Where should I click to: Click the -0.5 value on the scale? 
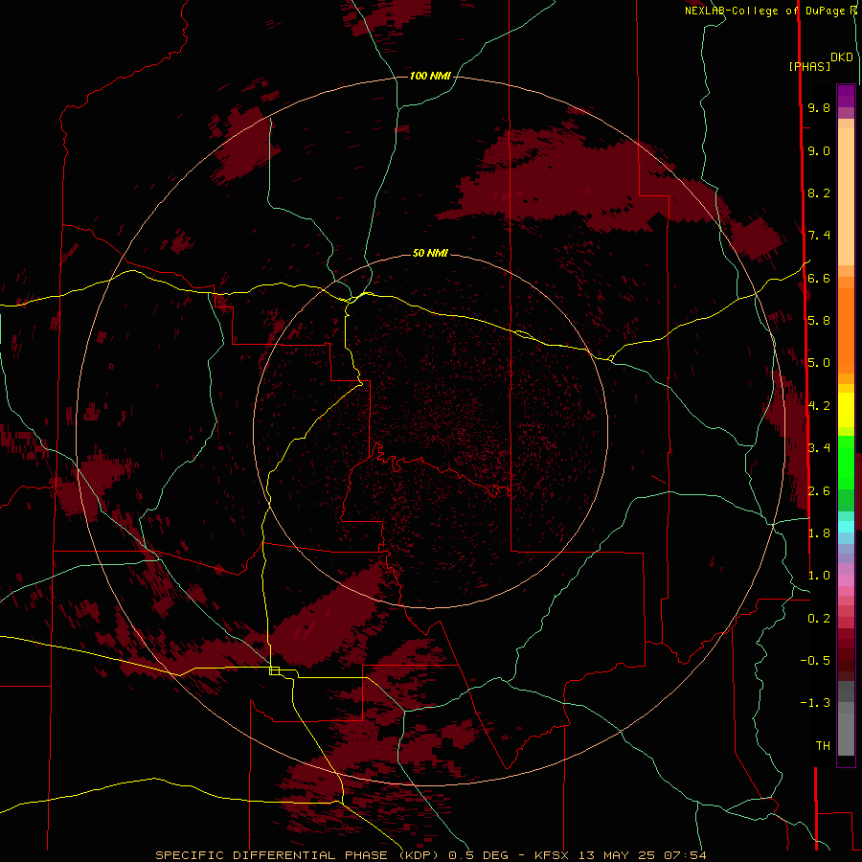pyautogui.click(x=815, y=661)
